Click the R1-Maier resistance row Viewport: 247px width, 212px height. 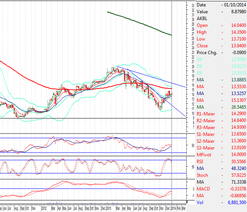point(221,114)
